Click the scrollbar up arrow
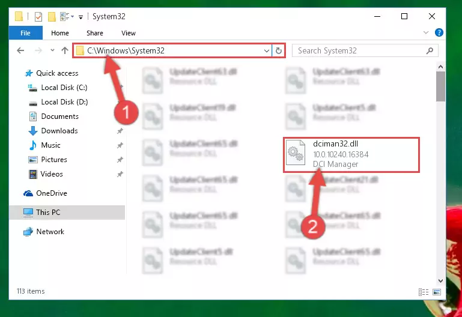Viewport: 462px width, 317px height. coord(440,67)
